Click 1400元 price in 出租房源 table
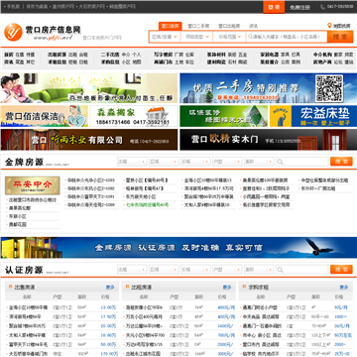The image size is (357, 357). 226,326
